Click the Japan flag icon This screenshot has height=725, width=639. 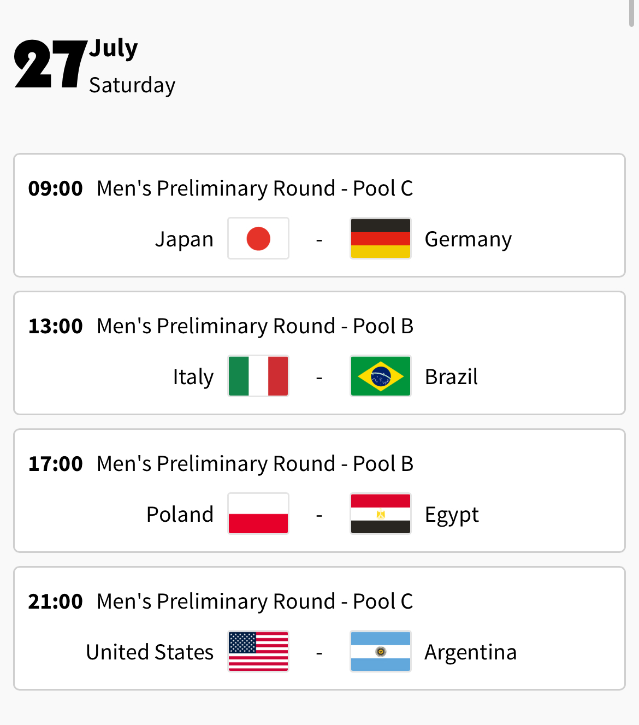point(258,239)
